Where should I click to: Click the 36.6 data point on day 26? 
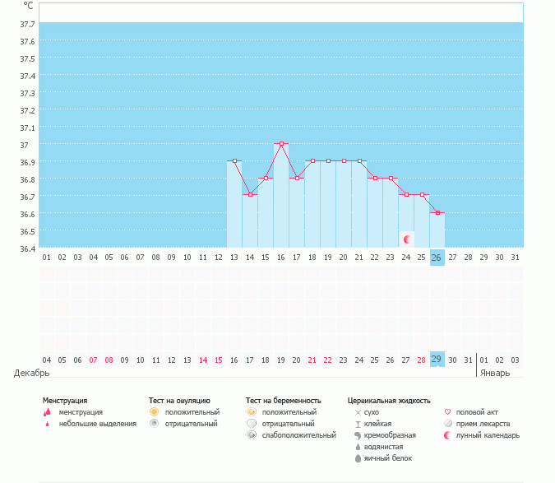click(437, 213)
